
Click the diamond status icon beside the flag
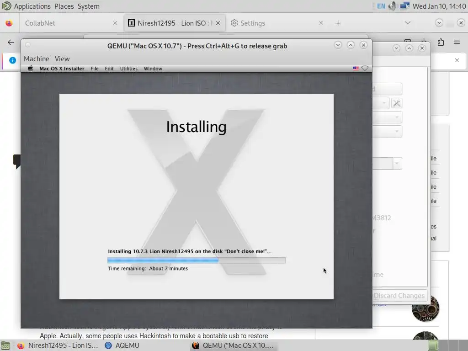[x=365, y=69]
